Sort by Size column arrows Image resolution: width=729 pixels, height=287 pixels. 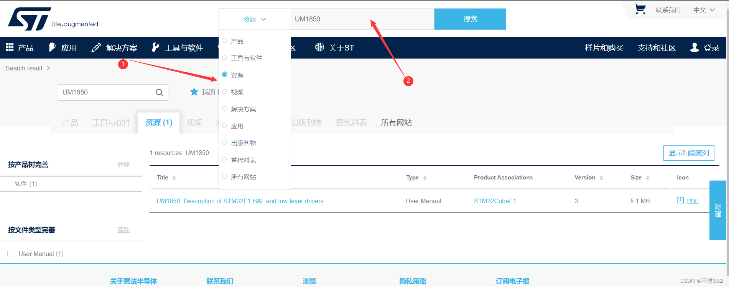pos(648,178)
